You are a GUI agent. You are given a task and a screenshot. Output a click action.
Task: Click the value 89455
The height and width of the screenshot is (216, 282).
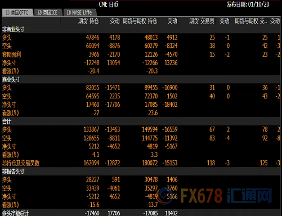(x=151, y=88)
